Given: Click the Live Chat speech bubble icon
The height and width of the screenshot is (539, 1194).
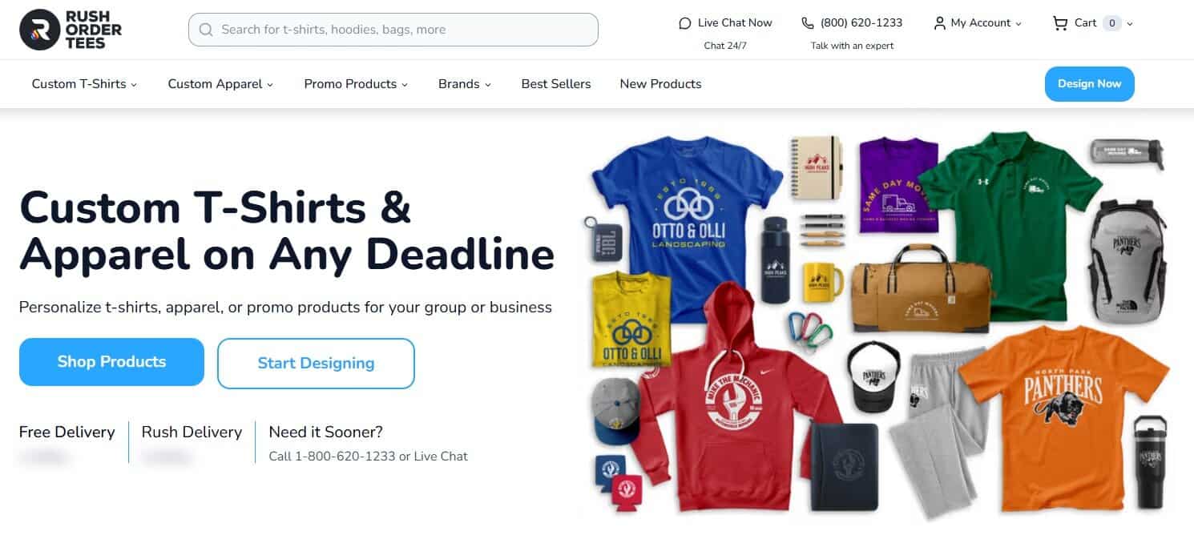Looking at the screenshot, I should [x=684, y=23].
